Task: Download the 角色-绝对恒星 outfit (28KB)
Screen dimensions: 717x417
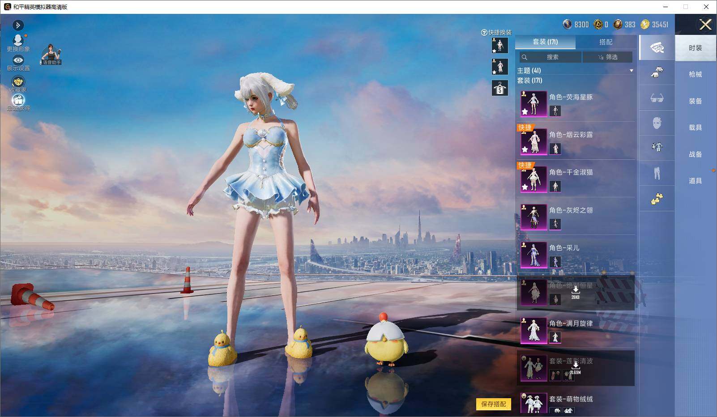Action: tap(576, 292)
